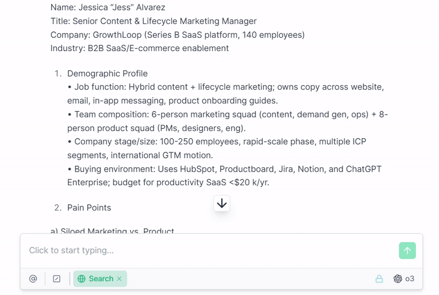The height and width of the screenshot is (295, 439).
Task: Click the @ mention icon
Action: [33, 279]
